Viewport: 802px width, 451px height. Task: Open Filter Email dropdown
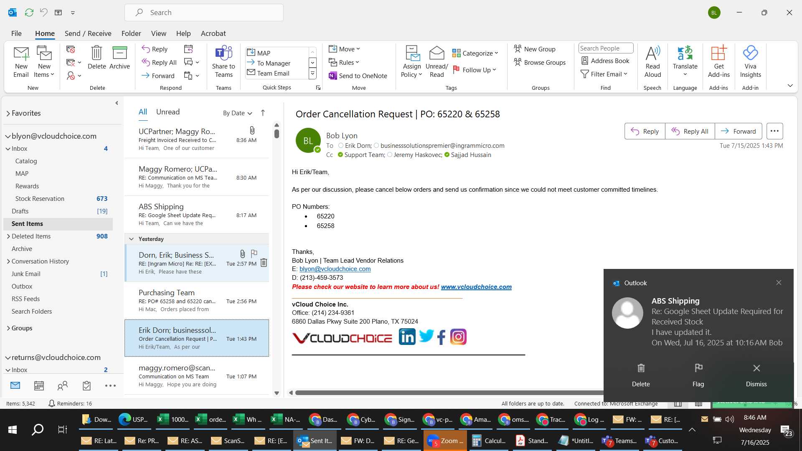604,74
